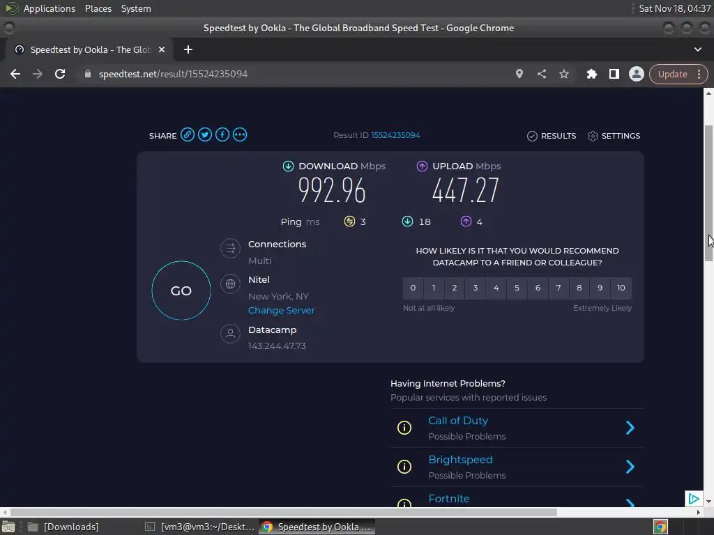Click the idle ping latency icon

[x=349, y=222]
